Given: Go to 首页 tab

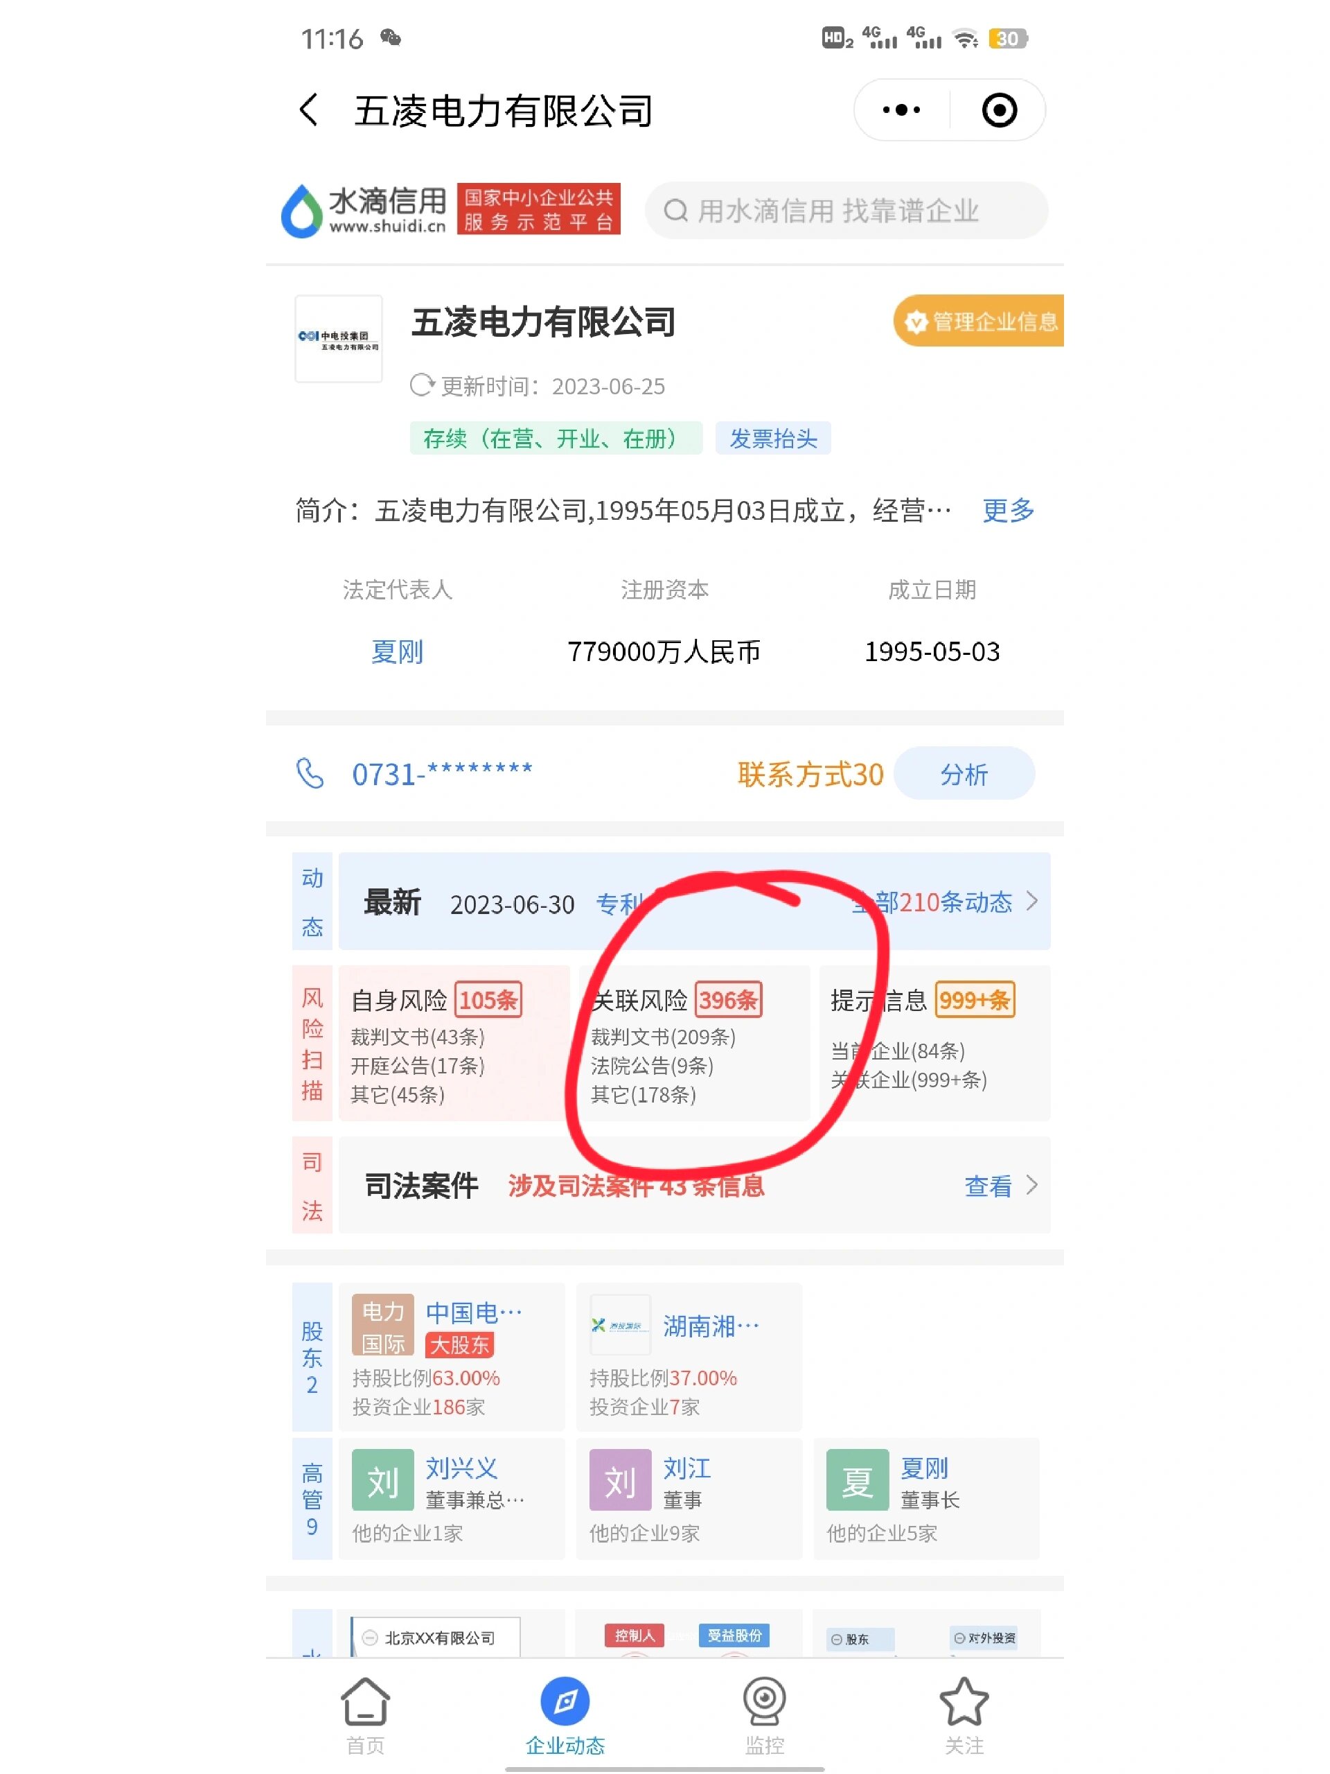Looking at the screenshot, I should click(365, 1716).
